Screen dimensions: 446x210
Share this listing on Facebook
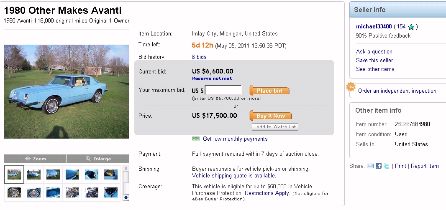[379, 166]
